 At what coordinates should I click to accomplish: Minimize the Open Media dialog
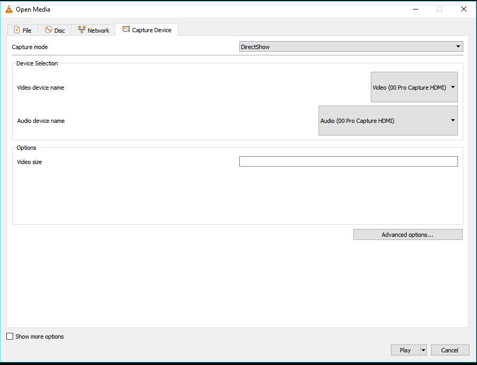pos(416,9)
